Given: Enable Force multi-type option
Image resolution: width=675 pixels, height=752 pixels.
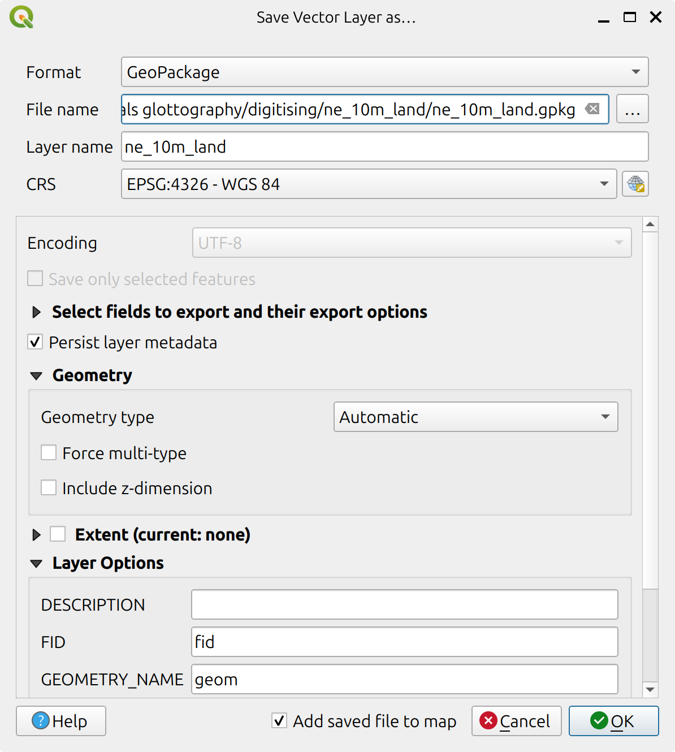Looking at the screenshot, I should (49, 453).
